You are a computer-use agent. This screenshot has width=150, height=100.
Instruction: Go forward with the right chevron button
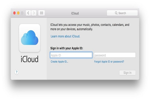[34, 13]
